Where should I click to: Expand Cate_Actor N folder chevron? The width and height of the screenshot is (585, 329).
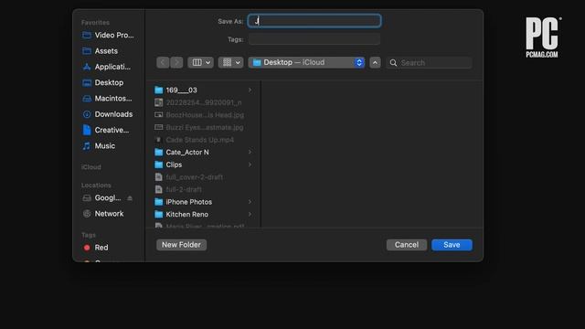[x=250, y=153]
